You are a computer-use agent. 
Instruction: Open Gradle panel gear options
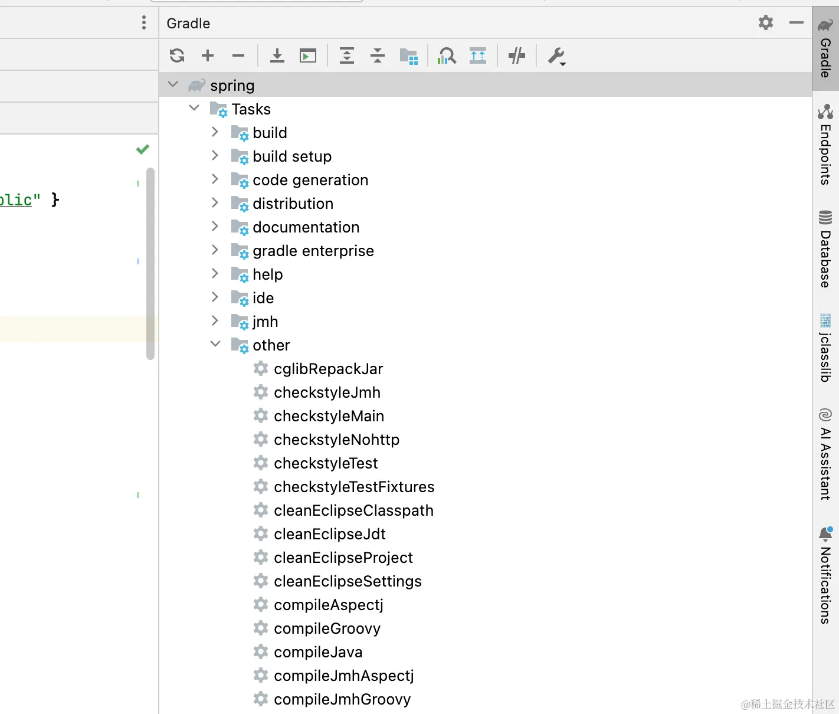pos(766,23)
